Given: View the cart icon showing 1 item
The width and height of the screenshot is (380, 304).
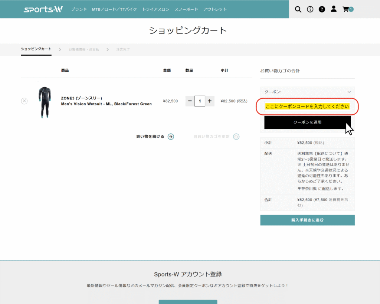Looking at the screenshot, I should point(346,9).
